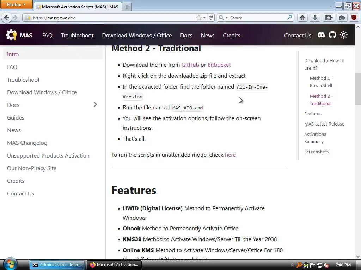Open Troubleshoot in the top navigation
The image size is (361, 270).
(x=77, y=36)
